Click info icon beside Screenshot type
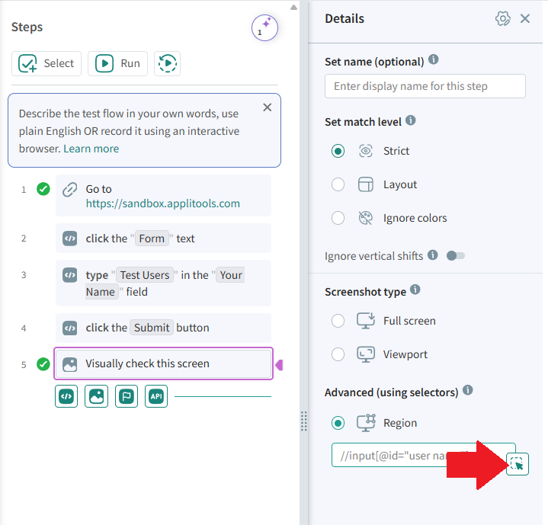Viewport: 548px width, 525px height. tap(415, 290)
